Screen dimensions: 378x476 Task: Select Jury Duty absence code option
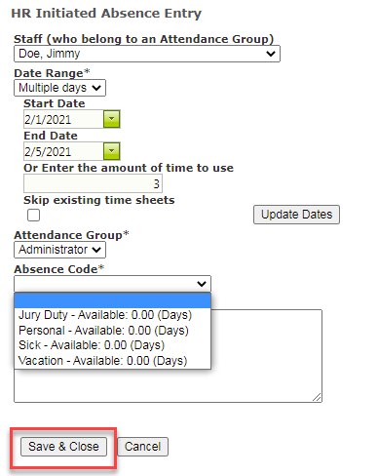[112, 315]
